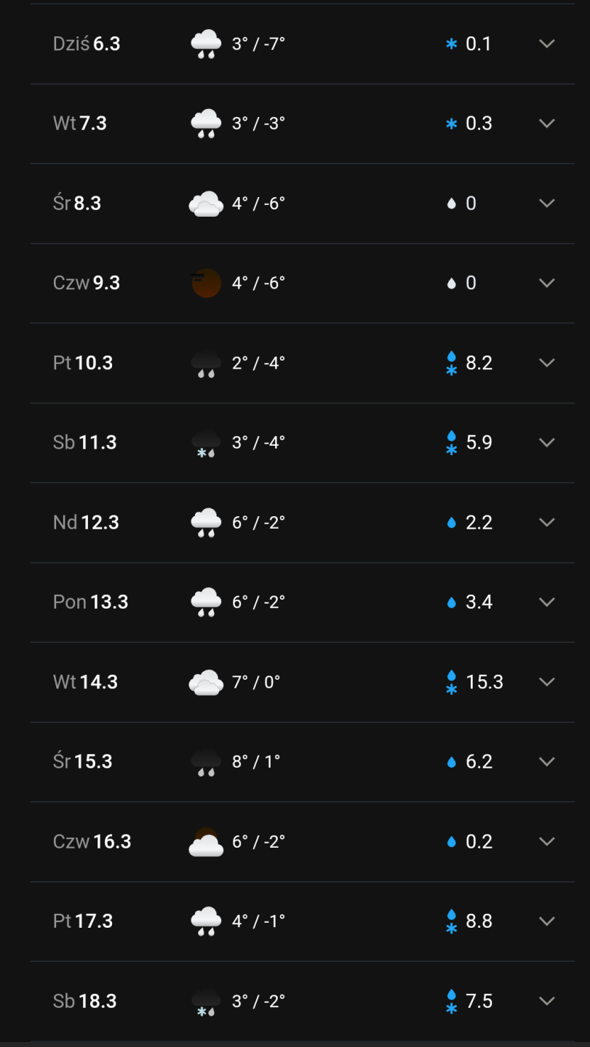590x1047 pixels.
Task: Click the sleet cloud icon for Sb 11.3
Action: tap(206, 443)
